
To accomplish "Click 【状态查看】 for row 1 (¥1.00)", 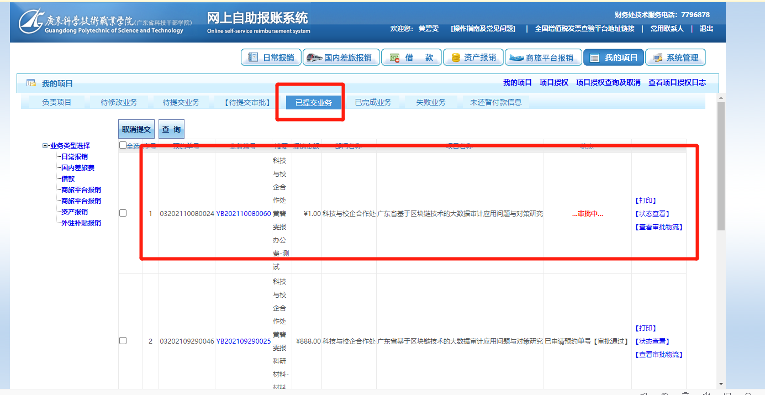I will [x=652, y=214].
